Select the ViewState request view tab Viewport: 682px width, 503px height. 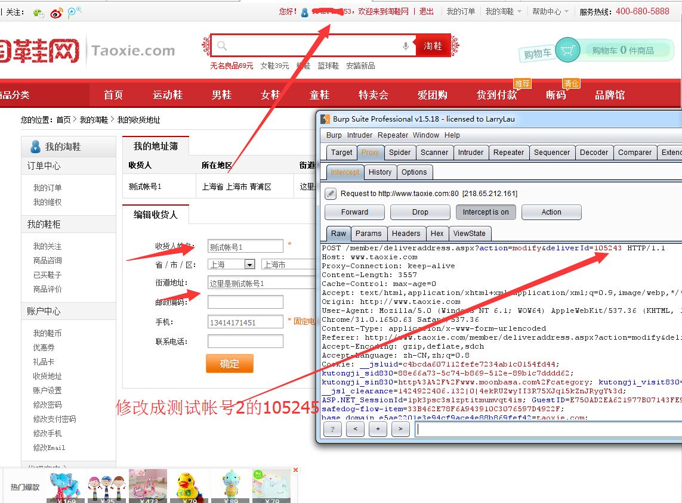coord(470,233)
